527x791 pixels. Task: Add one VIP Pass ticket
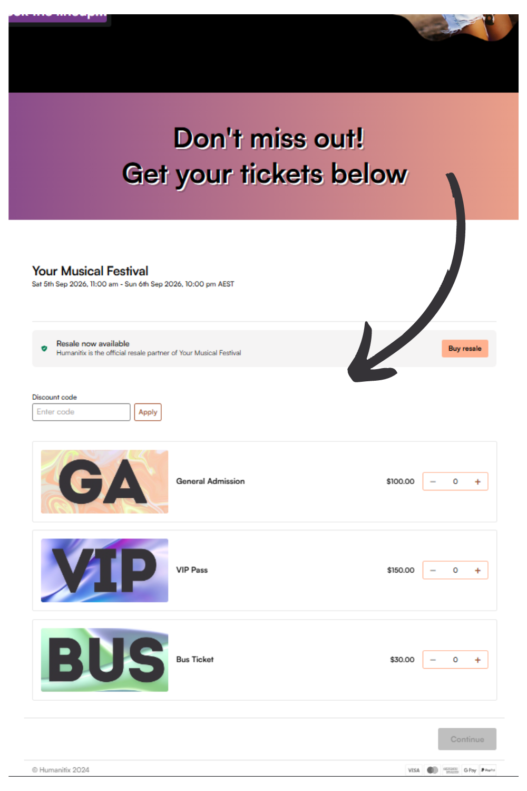477,570
